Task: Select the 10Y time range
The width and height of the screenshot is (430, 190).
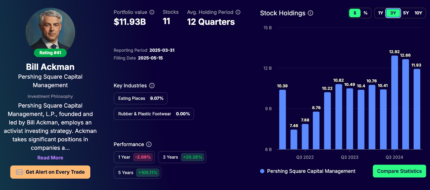Action: pyautogui.click(x=418, y=13)
